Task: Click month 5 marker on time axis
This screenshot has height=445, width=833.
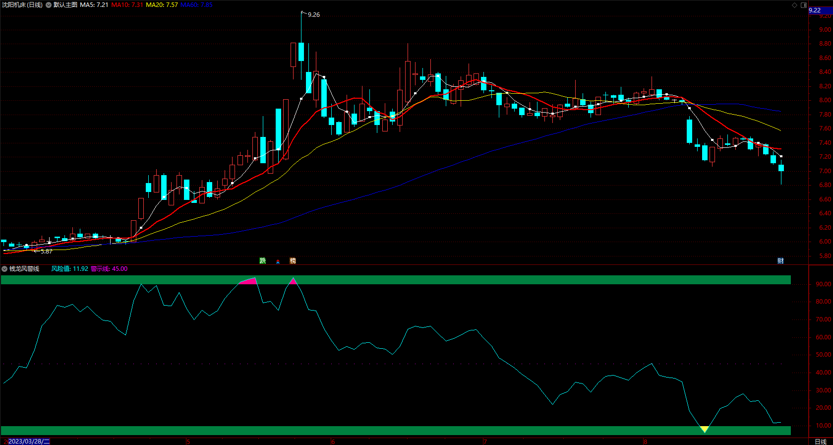Action: (x=188, y=442)
